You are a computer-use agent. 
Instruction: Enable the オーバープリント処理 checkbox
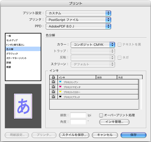click(101, 115)
